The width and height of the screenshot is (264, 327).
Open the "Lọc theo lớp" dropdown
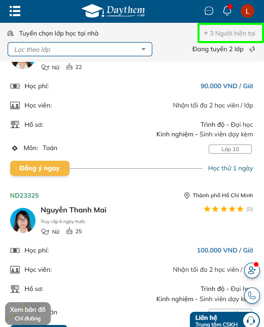(80, 49)
